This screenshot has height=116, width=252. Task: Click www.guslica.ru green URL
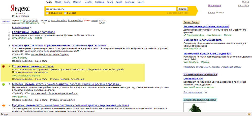tap(19, 97)
